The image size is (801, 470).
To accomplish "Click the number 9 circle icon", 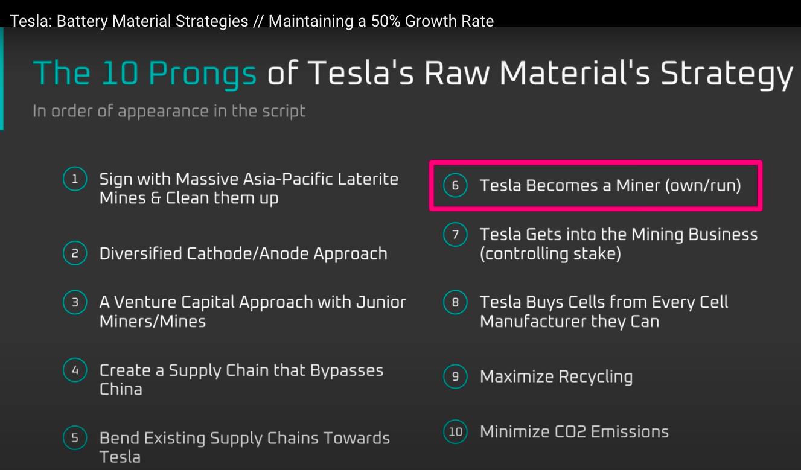I will point(455,376).
